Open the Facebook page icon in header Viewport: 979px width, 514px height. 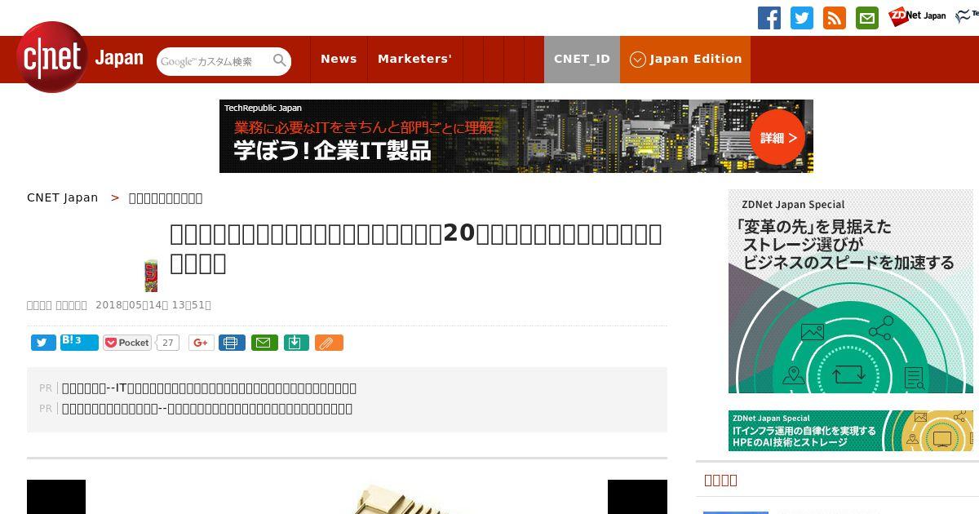tap(769, 18)
